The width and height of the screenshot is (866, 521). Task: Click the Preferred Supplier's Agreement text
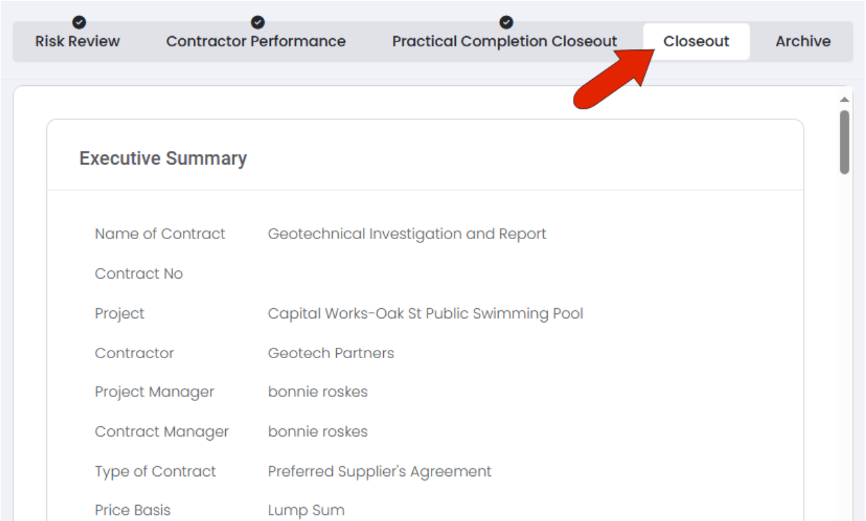click(380, 472)
